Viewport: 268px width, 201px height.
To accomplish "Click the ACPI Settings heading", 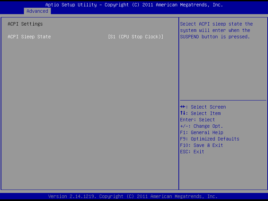I will [x=25, y=24].
